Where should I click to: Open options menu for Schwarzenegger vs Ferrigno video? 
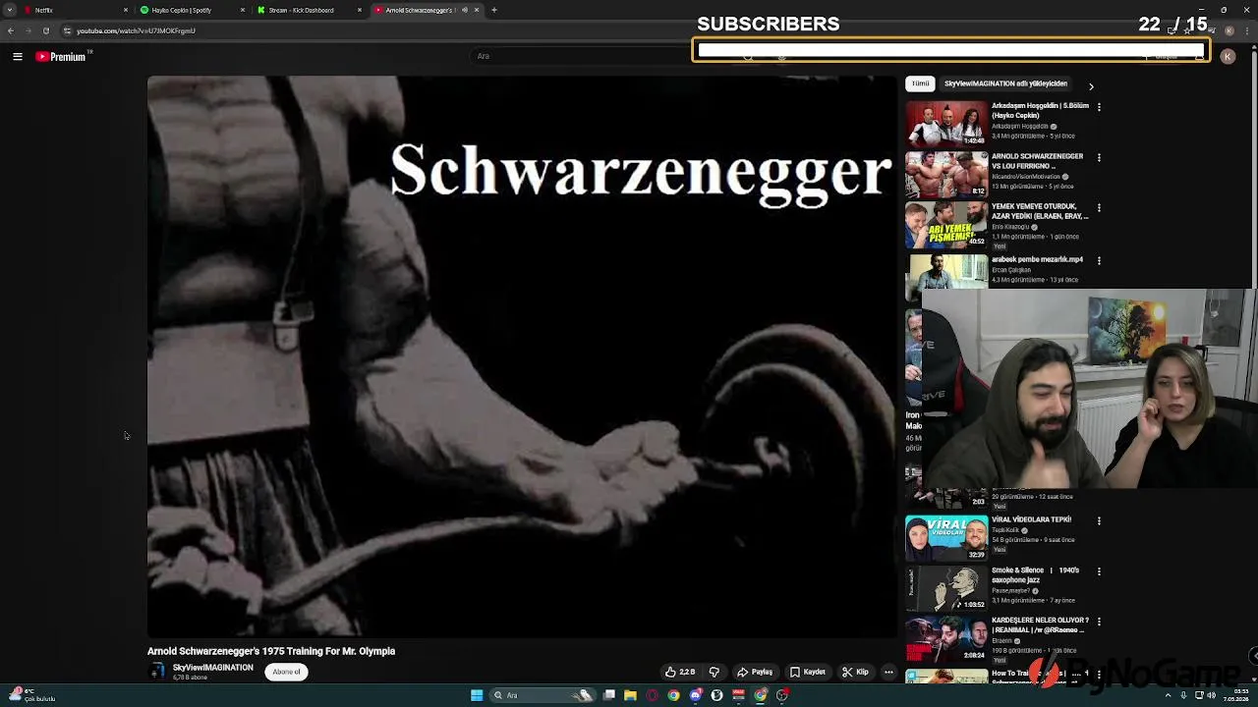(x=1099, y=157)
